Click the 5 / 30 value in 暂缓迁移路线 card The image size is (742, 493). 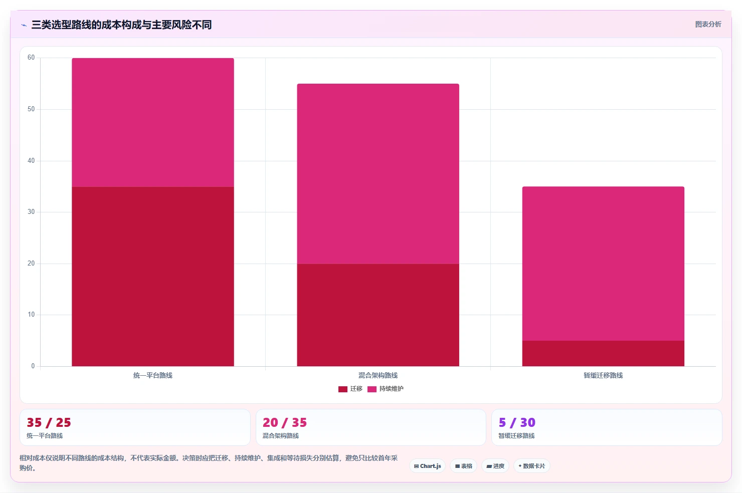[517, 423]
